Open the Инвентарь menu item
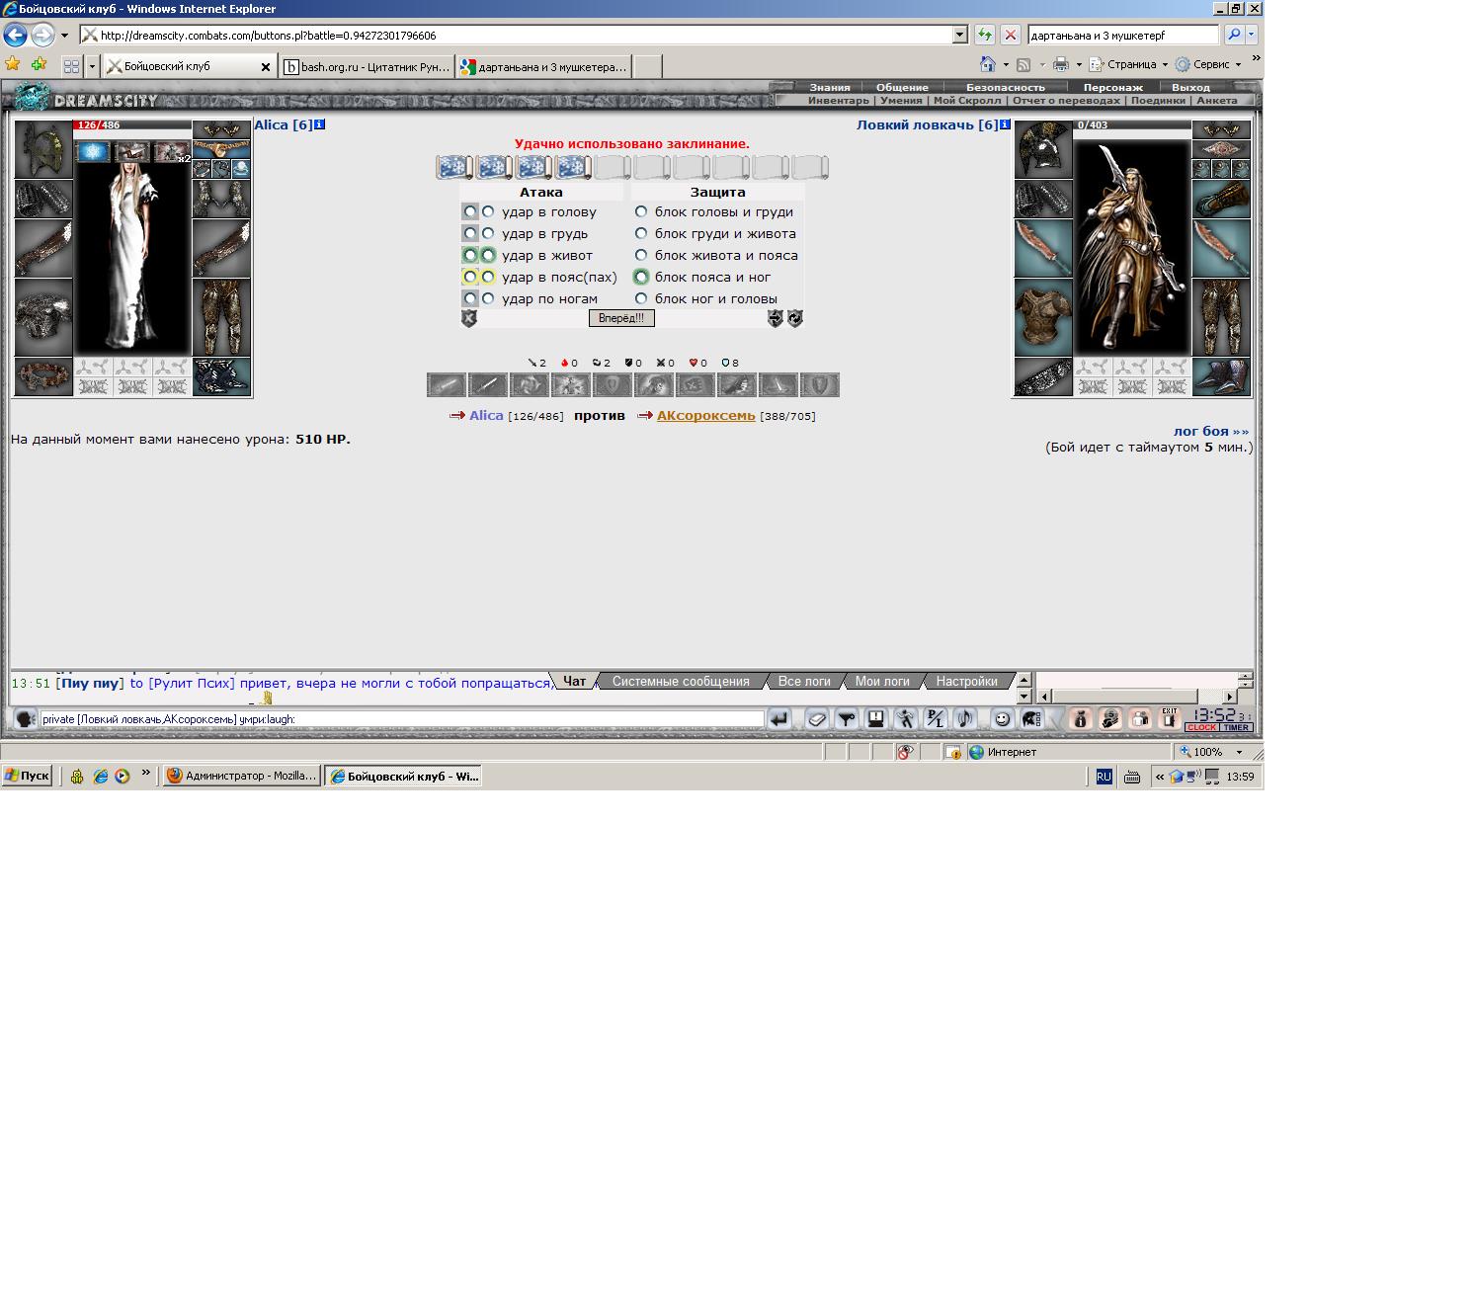The height and width of the screenshot is (1316, 1473). click(838, 100)
